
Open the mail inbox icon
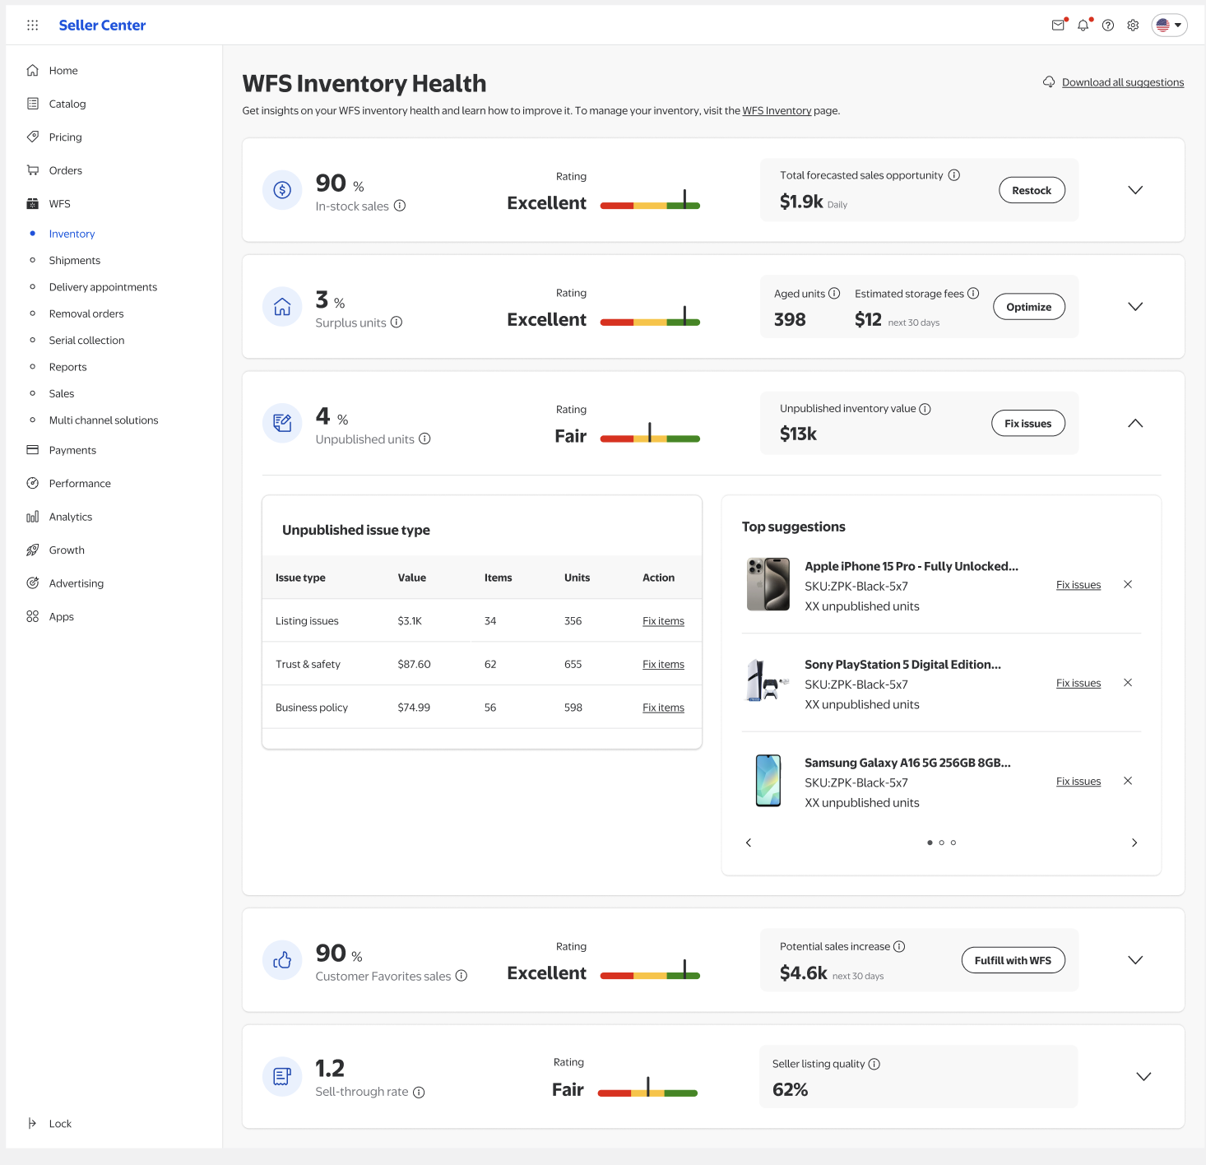[x=1058, y=26]
